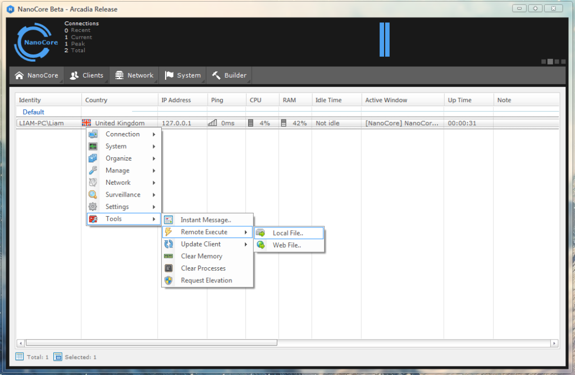Click the Connection menu icon
This screenshot has height=375, width=575.
coord(93,134)
